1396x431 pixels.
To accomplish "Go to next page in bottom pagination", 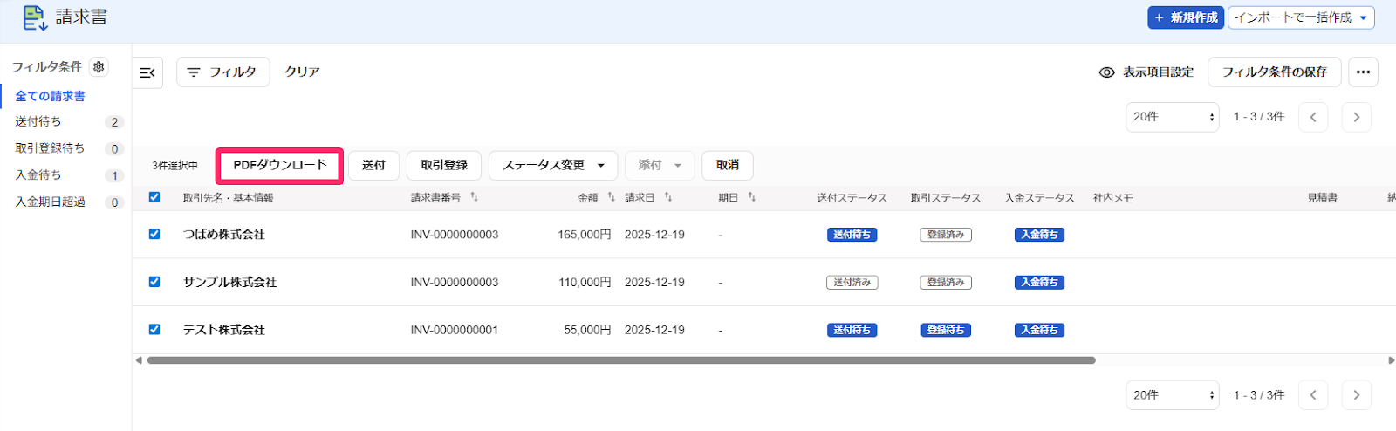I will coord(1356,395).
